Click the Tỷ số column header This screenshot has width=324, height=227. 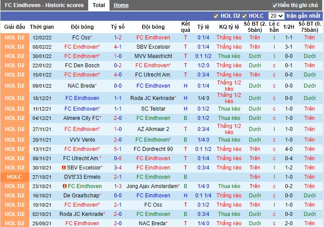(118, 27)
